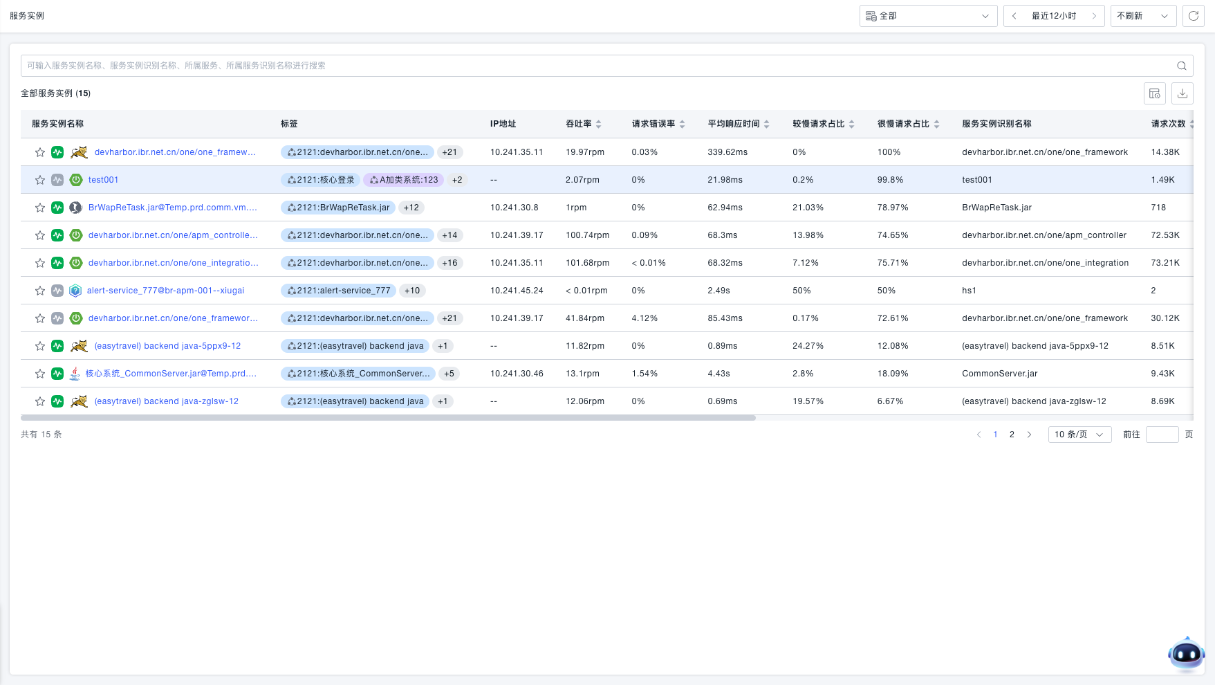This screenshot has height=685, width=1215.
Task: Focus the service instance search field
Action: 595,66
